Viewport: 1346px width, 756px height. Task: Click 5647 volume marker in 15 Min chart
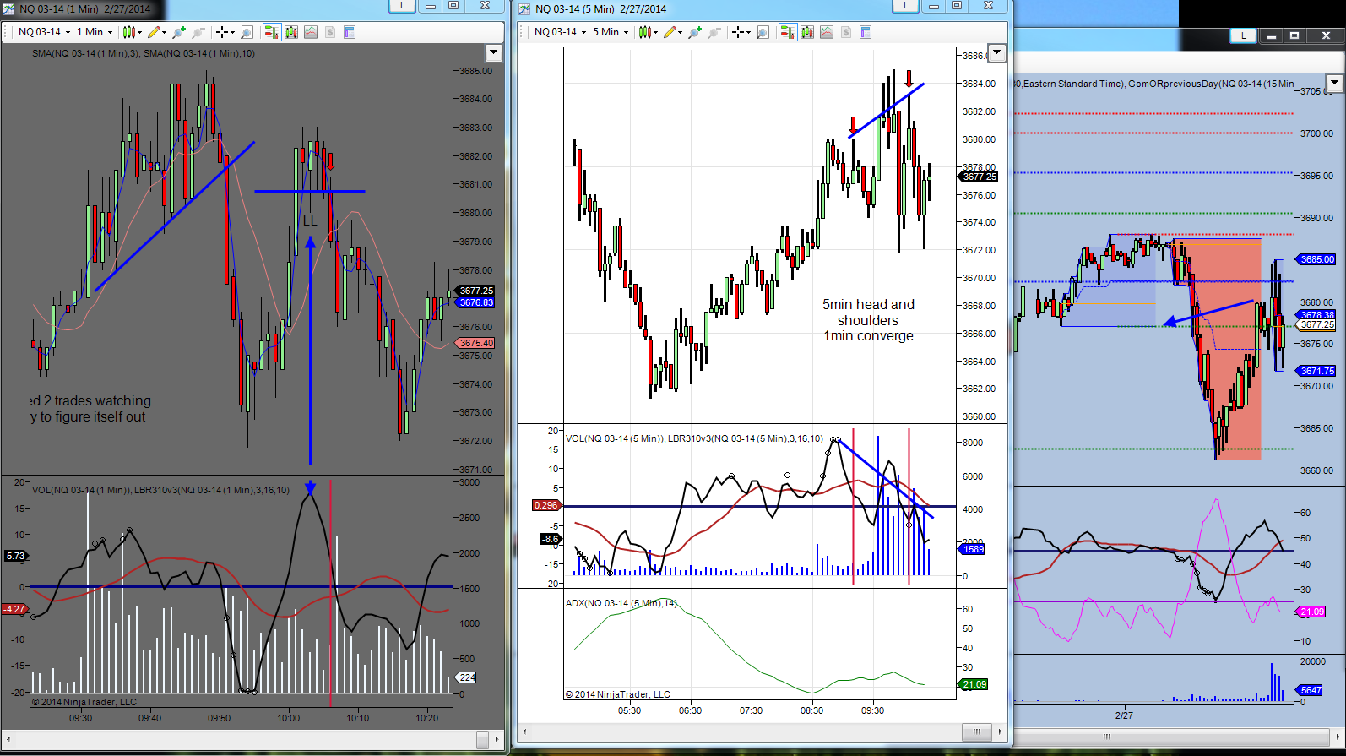[x=1311, y=690]
